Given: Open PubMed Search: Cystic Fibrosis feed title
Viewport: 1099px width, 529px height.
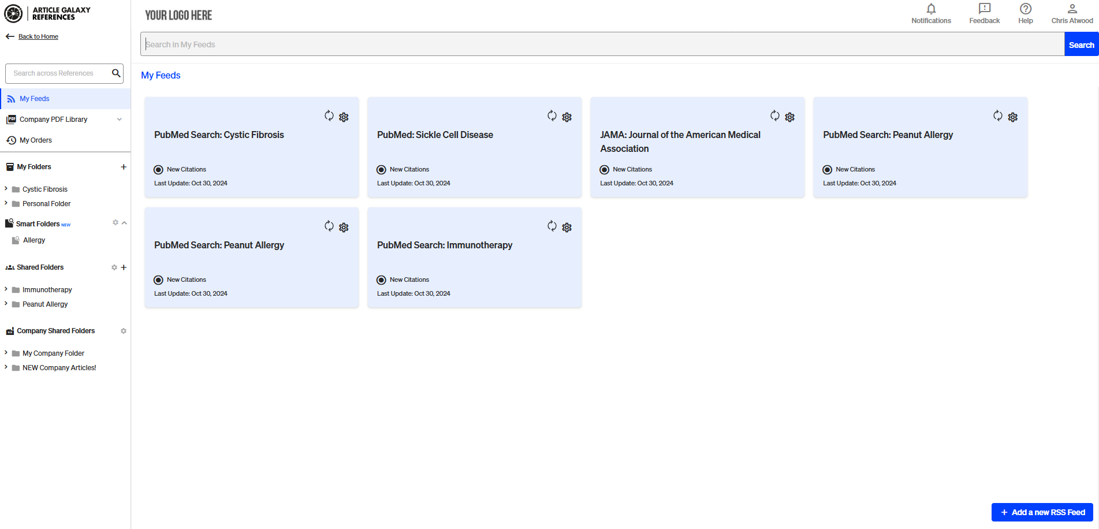Looking at the screenshot, I should 219,135.
